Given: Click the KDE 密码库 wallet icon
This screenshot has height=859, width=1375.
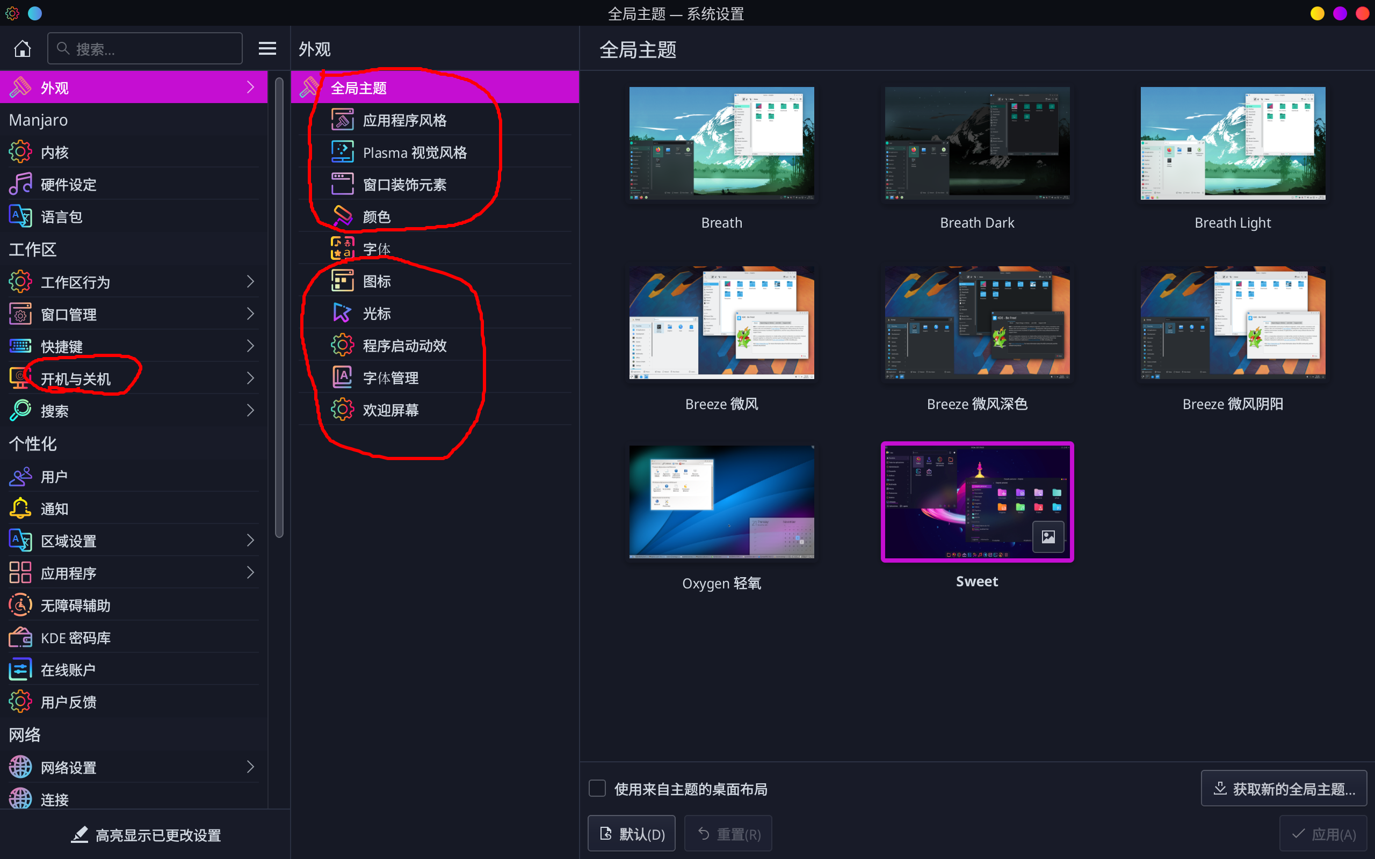Looking at the screenshot, I should [x=20, y=637].
